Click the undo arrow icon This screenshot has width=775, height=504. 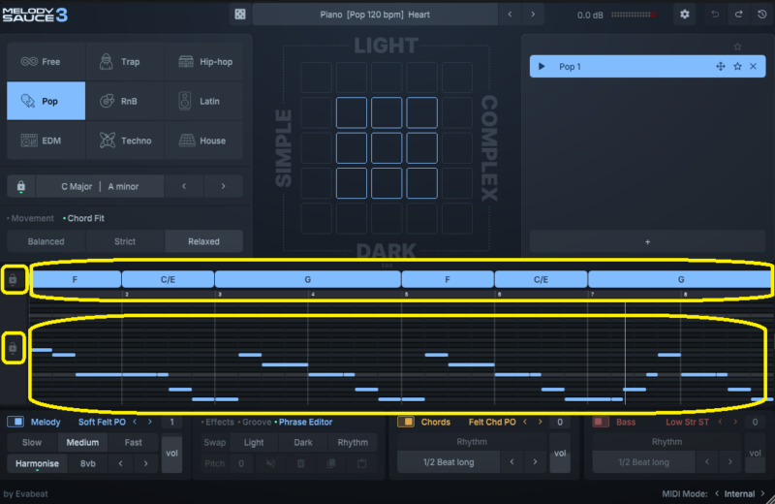(x=715, y=15)
